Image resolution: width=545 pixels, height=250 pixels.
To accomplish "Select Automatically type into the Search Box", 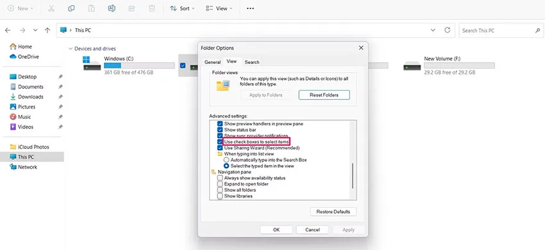I will point(226,160).
